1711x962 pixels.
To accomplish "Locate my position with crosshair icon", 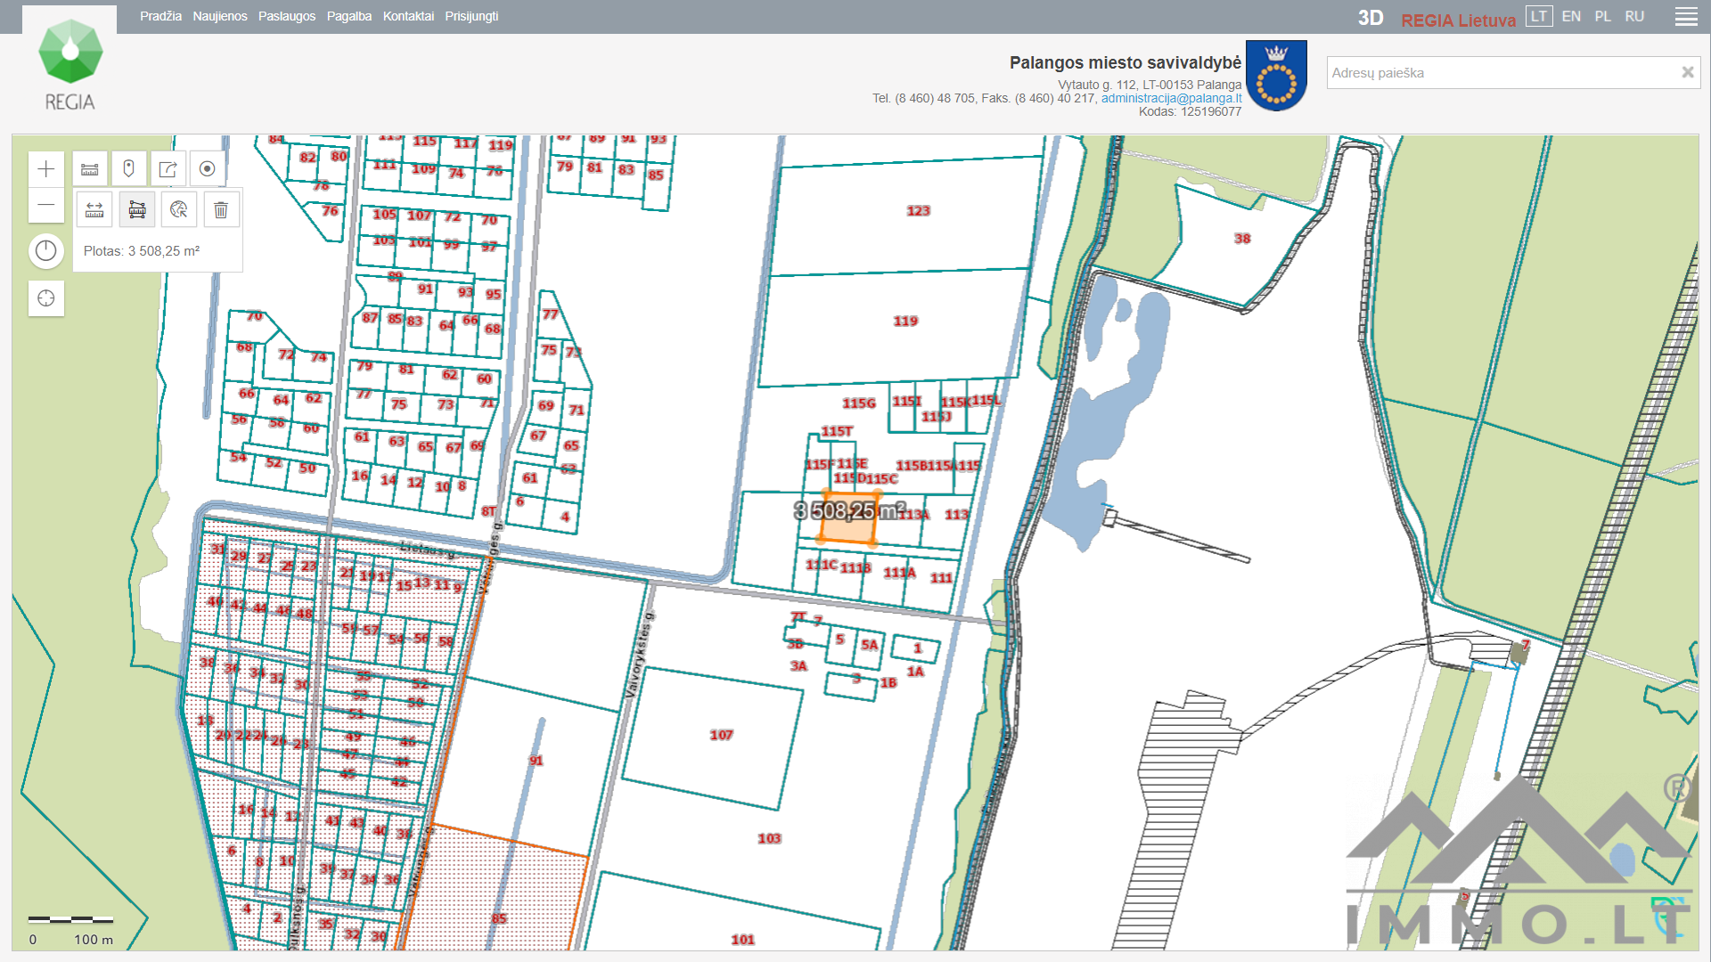I will (x=46, y=298).
